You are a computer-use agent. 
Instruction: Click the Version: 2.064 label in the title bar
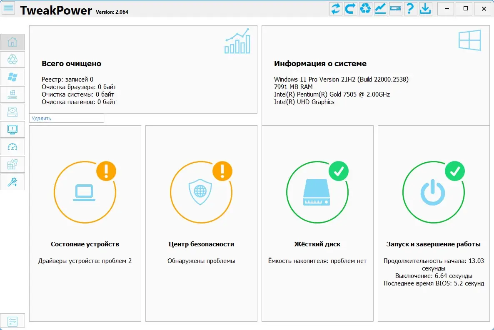(112, 12)
